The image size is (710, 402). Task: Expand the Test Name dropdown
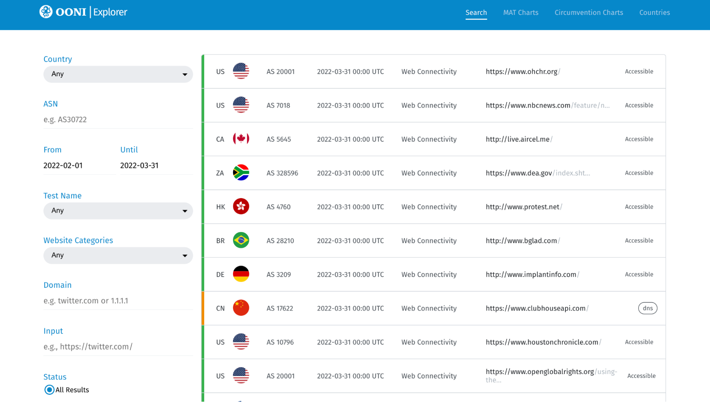point(118,211)
